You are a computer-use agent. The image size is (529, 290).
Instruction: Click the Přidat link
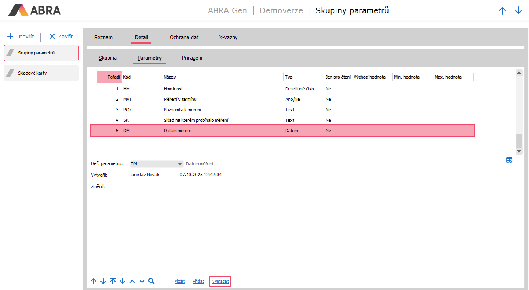(198, 281)
